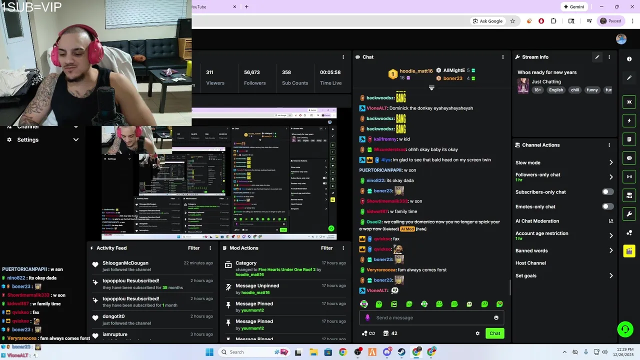Toggle Emotes-only chat switch

tap(607, 206)
